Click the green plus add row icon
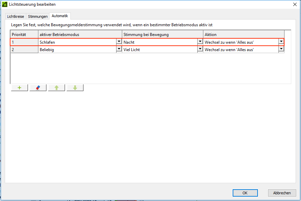The height and width of the screenshot is (201, 301). pyautogui.click(x=20, y=88)
